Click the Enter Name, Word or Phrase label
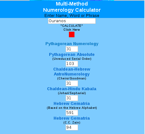This screenshot has width=145, height=134. [x=72, y=16]
